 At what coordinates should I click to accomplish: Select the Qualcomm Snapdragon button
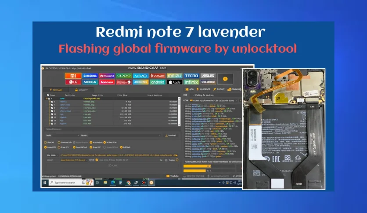coord(124,82)
